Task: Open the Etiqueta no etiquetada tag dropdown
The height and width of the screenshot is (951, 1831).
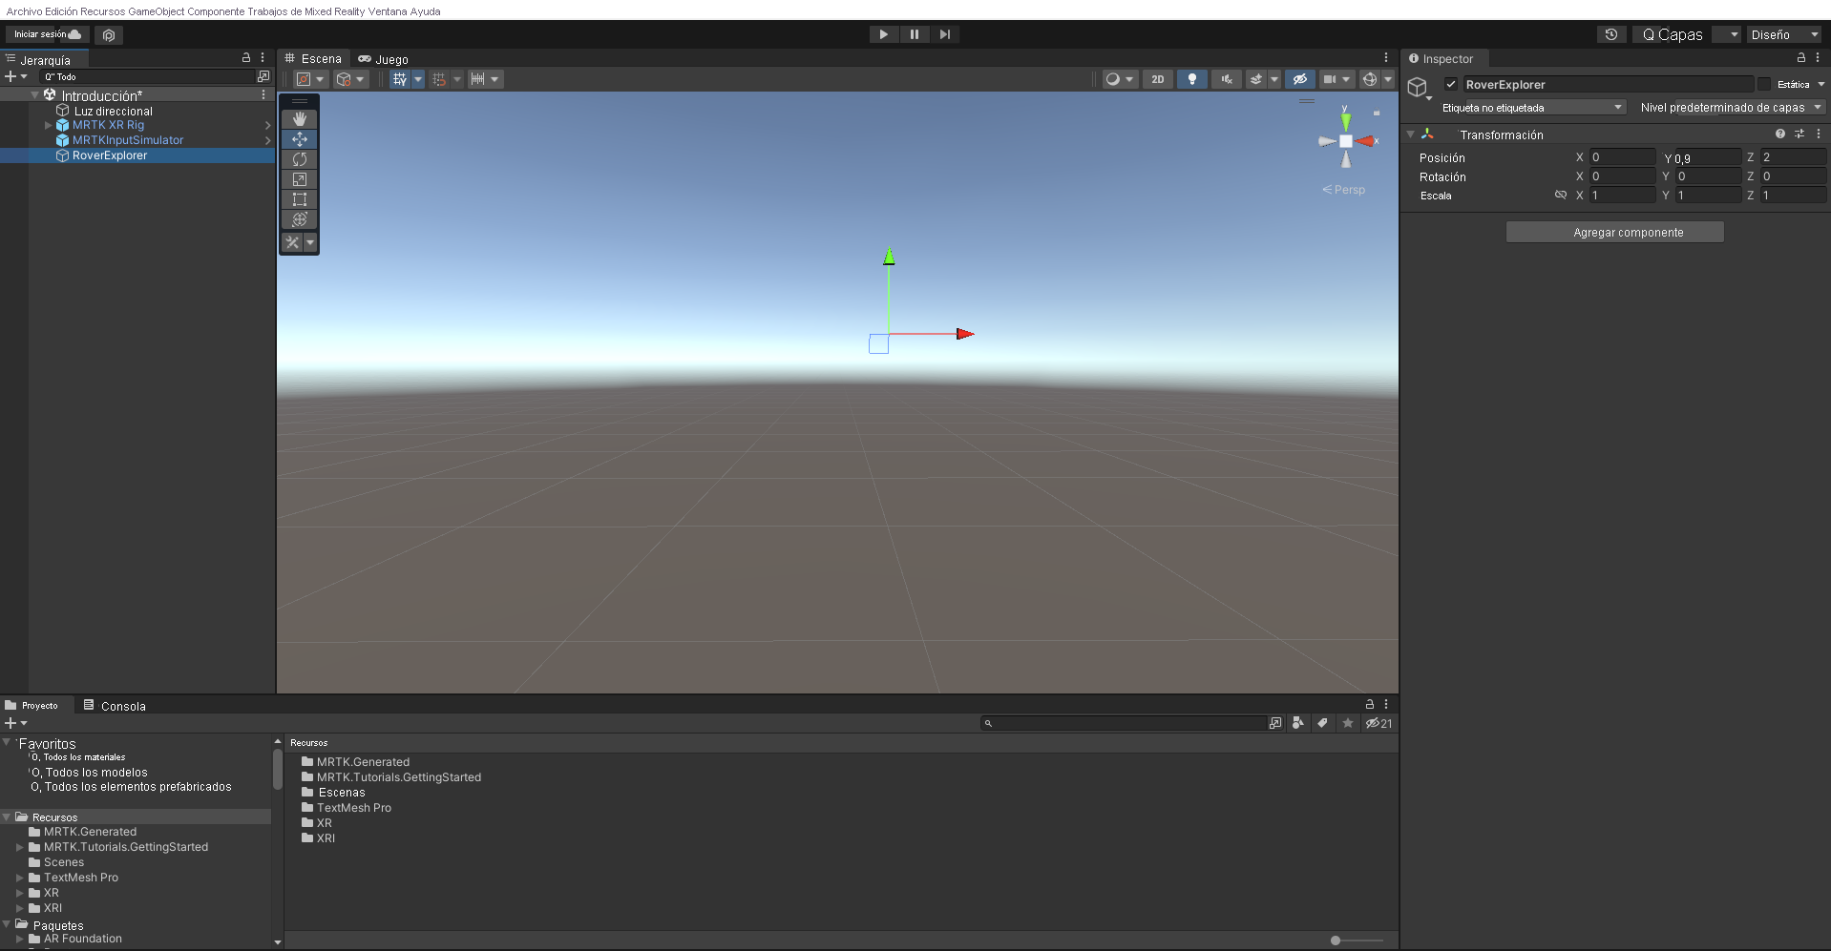Action: [1532, 108]
